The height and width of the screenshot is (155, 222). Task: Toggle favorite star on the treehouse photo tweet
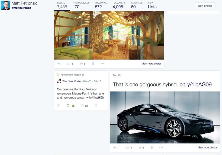tap(82, 64)
